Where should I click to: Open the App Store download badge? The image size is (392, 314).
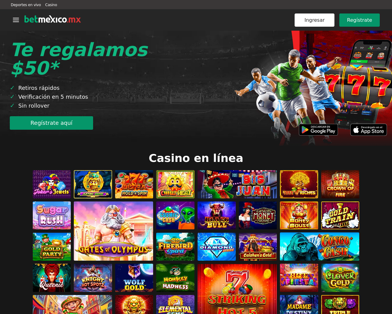click(x=369, y=130)
